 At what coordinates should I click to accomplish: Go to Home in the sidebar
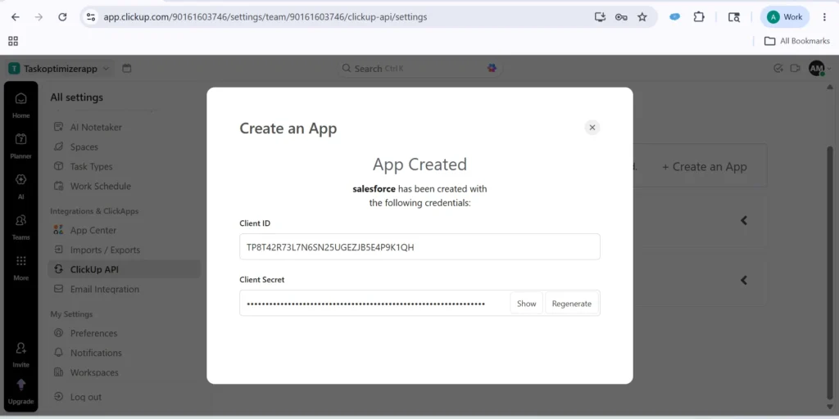20,105
